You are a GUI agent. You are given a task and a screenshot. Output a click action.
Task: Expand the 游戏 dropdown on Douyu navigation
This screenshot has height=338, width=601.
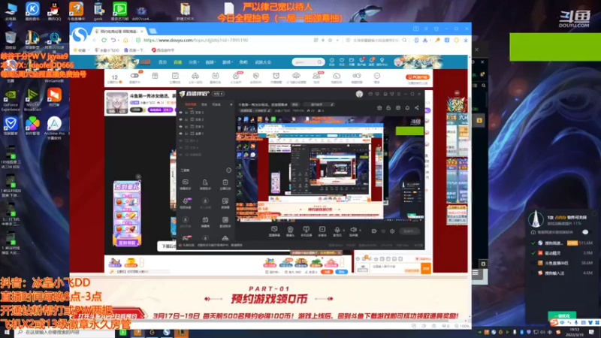pos(228,62)
